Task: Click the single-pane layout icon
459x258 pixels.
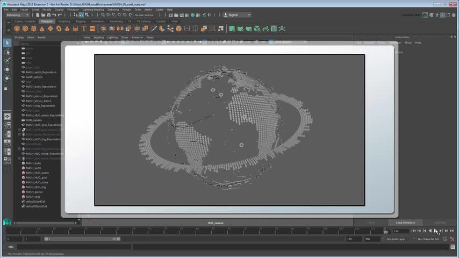Action: click(x=7, y=116)
